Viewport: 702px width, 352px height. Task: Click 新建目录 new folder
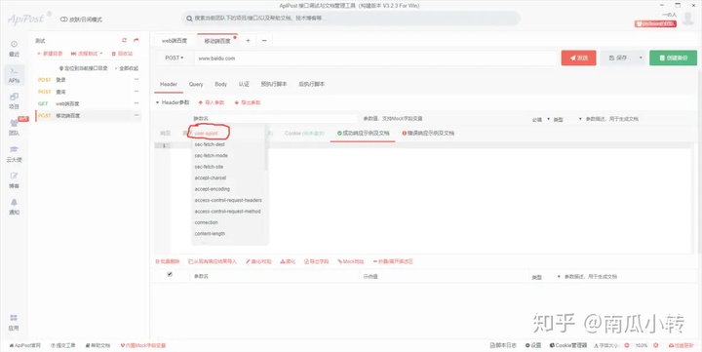point(50,54)
